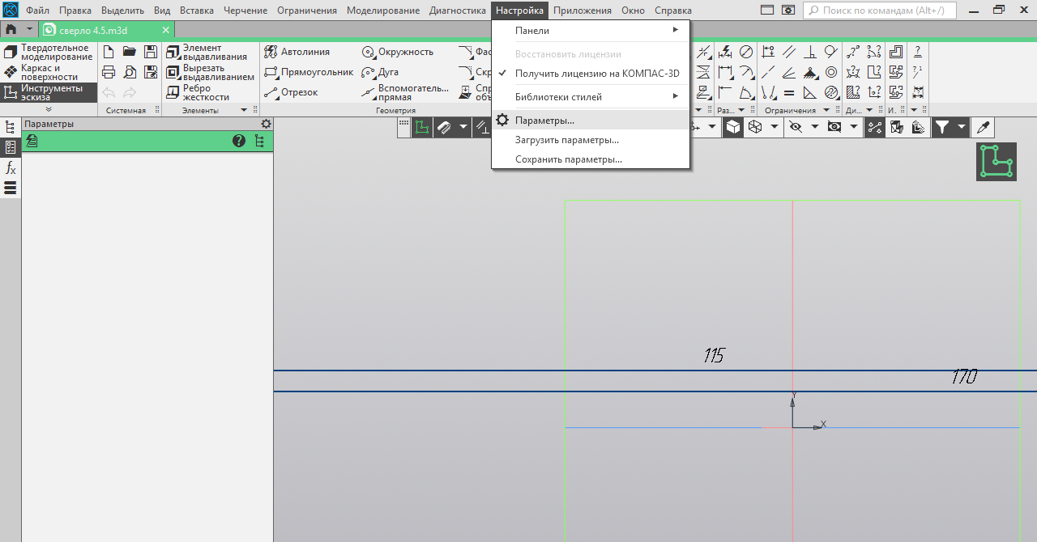Open the Элементы group dropdown arrow
This screenshot has width=1037, height=542.
[244, 110]
